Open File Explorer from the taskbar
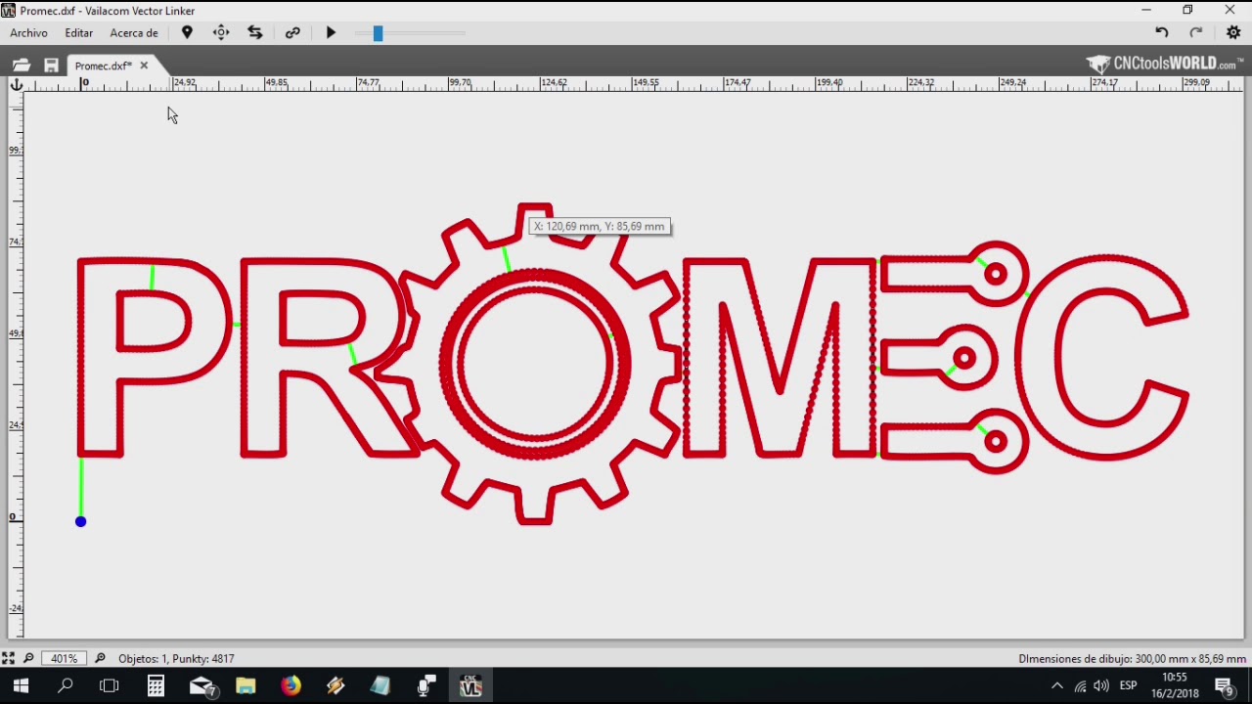 (246, 686)
